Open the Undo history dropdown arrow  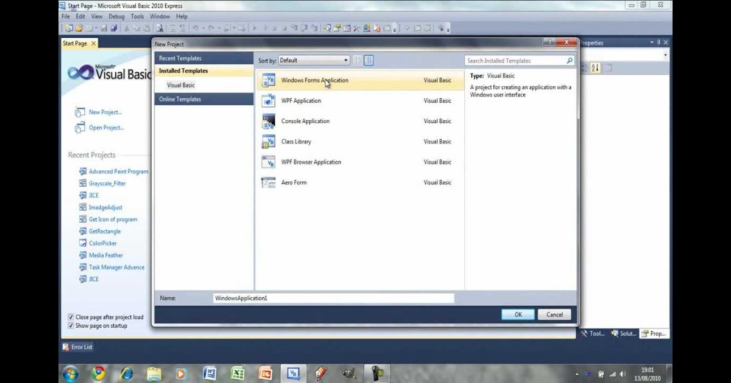point(203,28)
